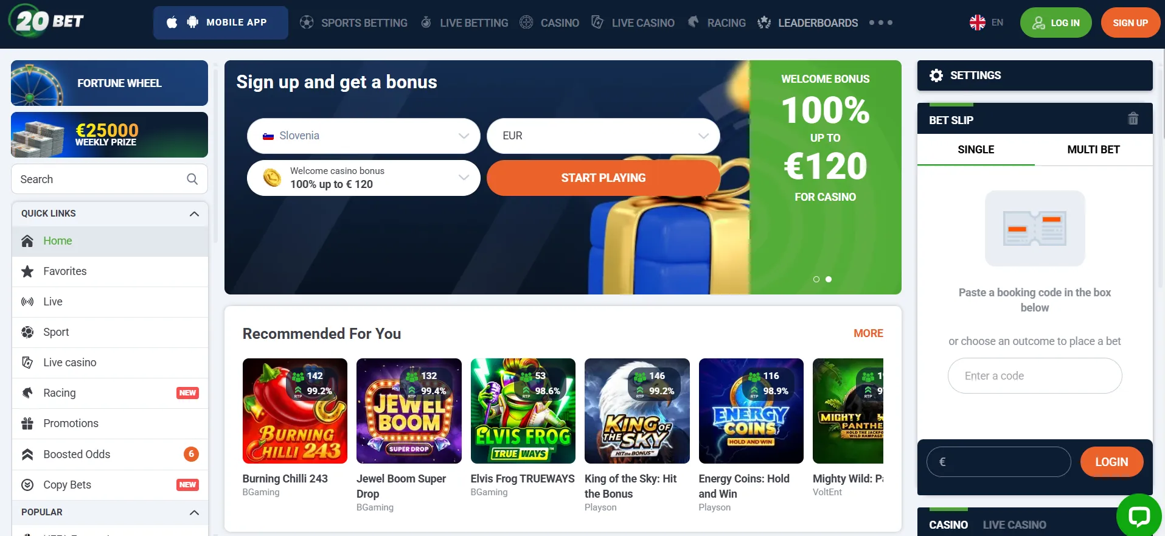Image resolution: width=1165 pixels, height=536 pixels.
Task: Open the live chat bubble
Action: [1139, 515]
